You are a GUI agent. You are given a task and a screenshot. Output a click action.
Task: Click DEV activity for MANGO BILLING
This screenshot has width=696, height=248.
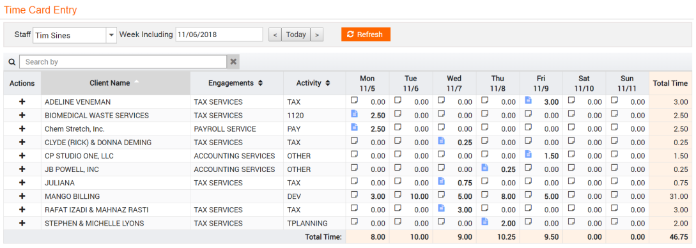pyautogui.click(x=294, y=196)
